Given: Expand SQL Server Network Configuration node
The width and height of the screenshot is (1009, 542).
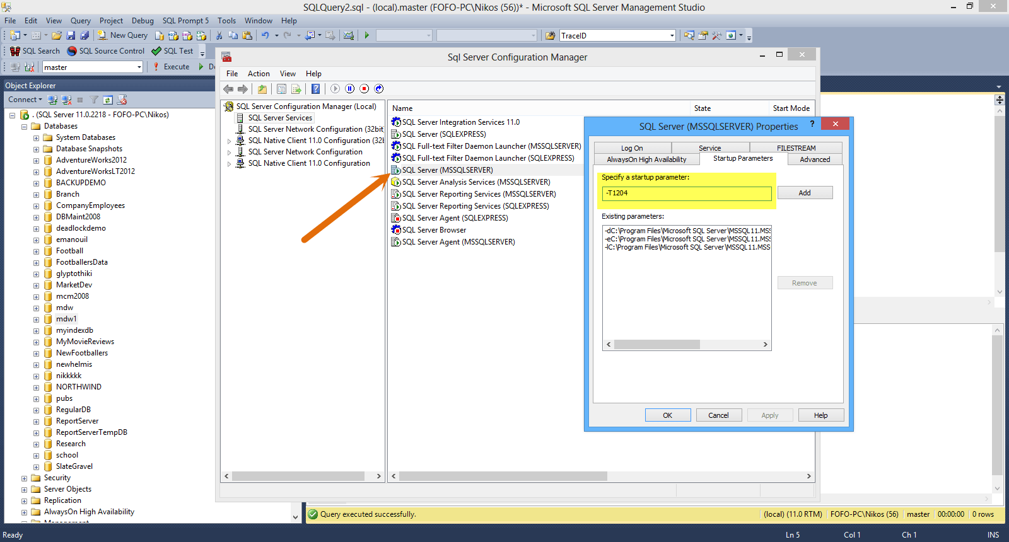Looking at the screenshot, I should [229, 152].
